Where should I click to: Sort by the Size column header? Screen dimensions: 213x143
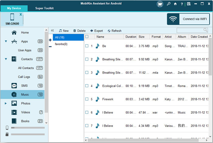click(x=143, y=37)
